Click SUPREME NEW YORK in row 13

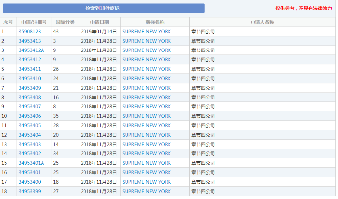click(147, 144)
